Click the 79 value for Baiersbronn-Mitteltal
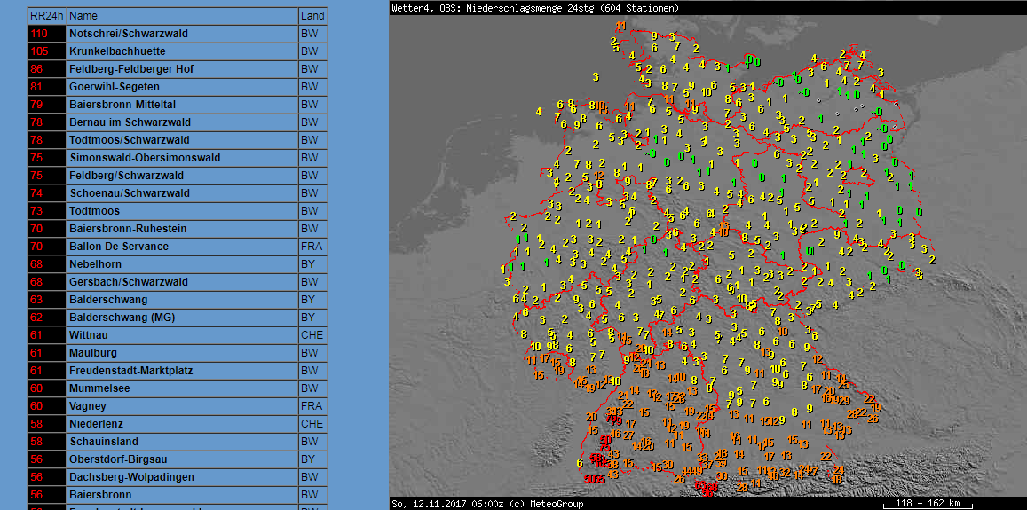Image resolution: width=1027 pixels, height=510 pixels. [x=36, y=104]
